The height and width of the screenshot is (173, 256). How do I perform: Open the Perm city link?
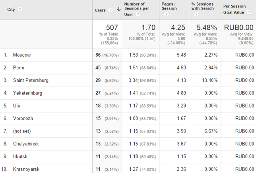click(x=19, y=67)
